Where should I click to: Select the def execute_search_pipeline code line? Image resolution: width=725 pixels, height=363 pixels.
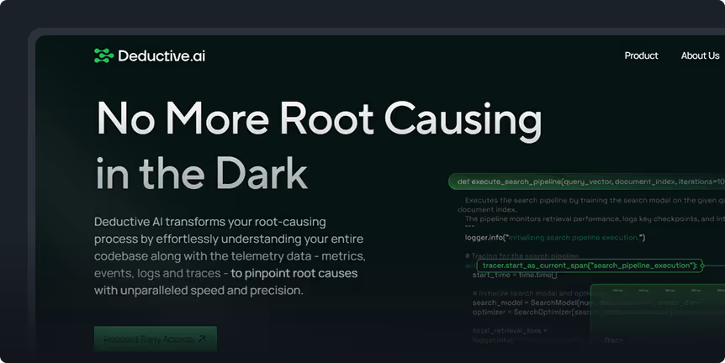pyautogui.click(x=587, y=181)
